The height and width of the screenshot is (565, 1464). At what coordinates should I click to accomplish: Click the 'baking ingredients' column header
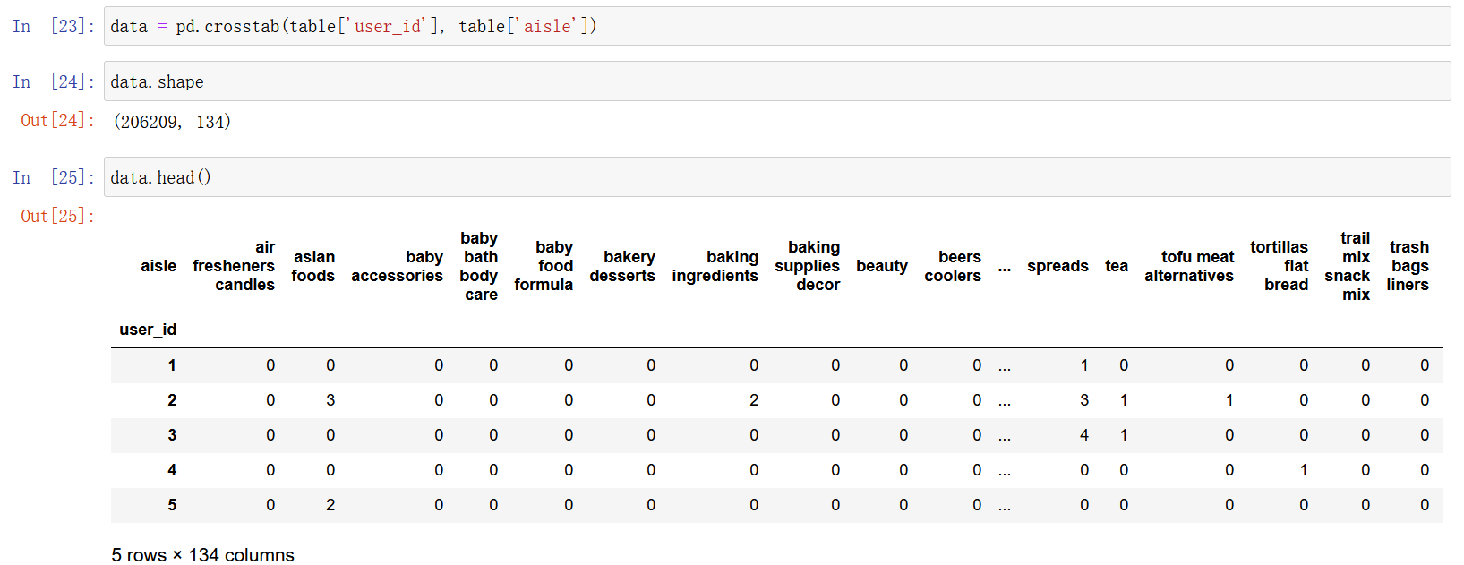715,266
